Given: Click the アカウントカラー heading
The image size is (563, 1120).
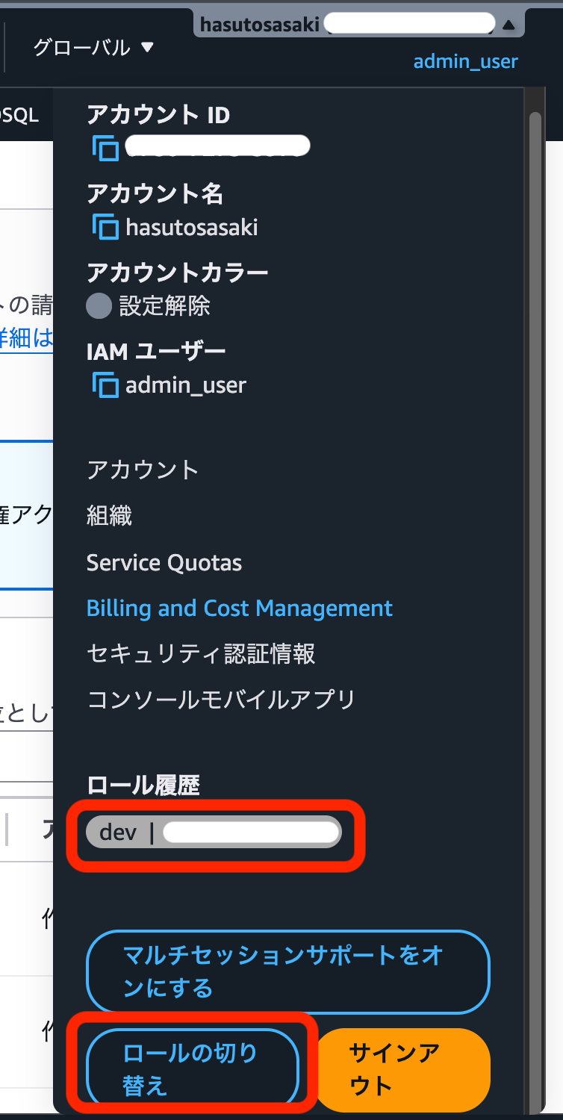Looking at the screenshot, I should pyautogui.click(x=178, y=273).
